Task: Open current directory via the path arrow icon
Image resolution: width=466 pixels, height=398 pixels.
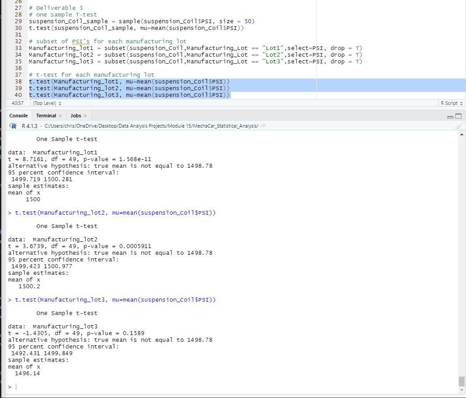Action: [x=263, y=126]
